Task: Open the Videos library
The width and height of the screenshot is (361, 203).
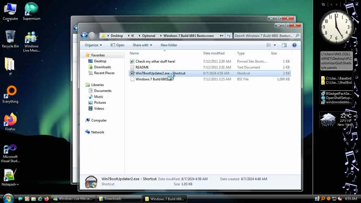Action: tap(99, 109)
